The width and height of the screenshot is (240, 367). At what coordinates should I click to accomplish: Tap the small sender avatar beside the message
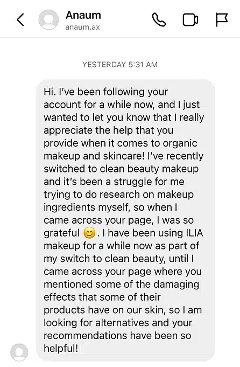click(x=19, y=352)
